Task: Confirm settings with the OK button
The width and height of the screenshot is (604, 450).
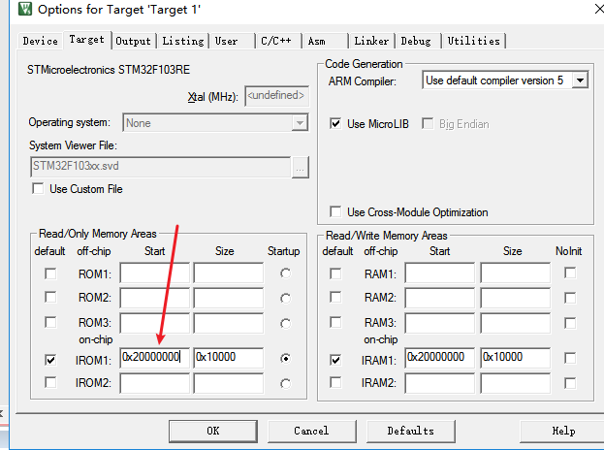Action: coord(213,431)
